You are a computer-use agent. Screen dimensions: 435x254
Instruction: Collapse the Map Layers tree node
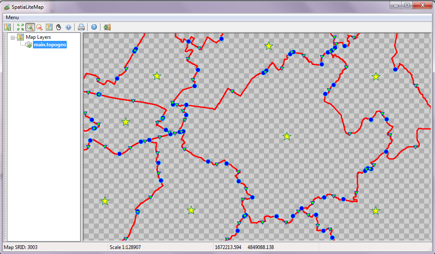point(13,38)
